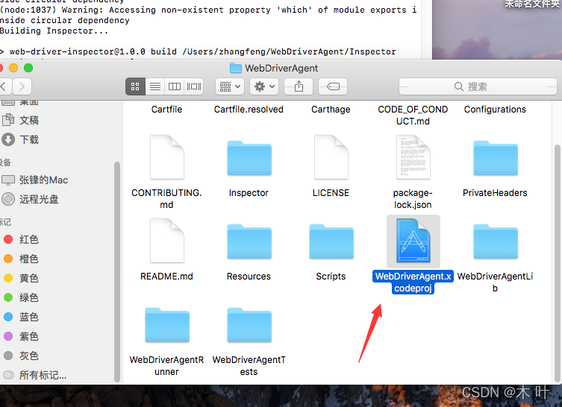Click the 搜索 search field
This screenshot has height=407, width=562.
[x=478, y=86]
